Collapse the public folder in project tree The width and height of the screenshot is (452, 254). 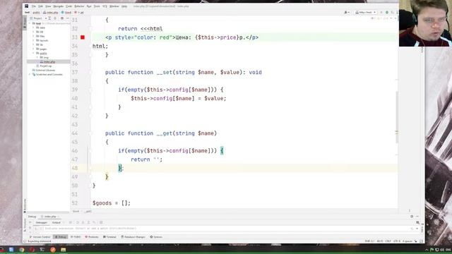[x=33, y=54]
